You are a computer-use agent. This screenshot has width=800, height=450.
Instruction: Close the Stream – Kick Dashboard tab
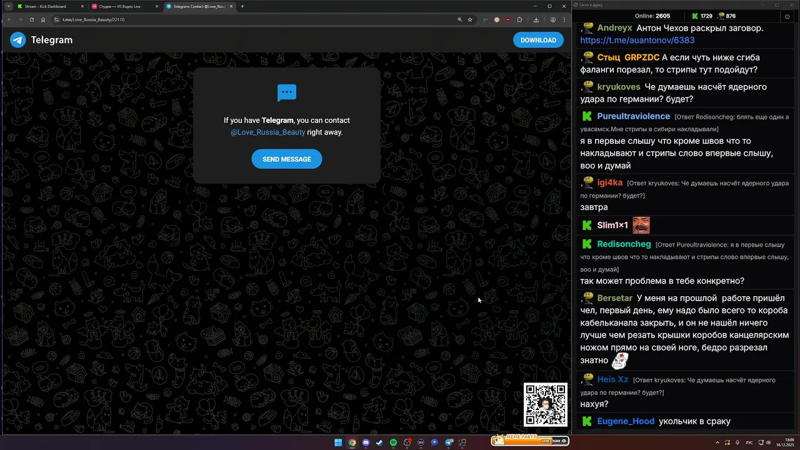coord(81,6)
